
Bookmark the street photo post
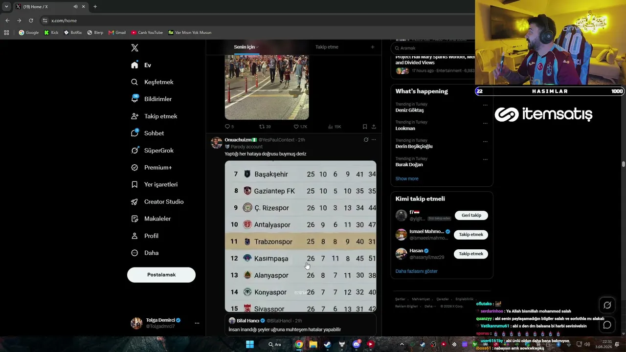(x=365, y=127)
